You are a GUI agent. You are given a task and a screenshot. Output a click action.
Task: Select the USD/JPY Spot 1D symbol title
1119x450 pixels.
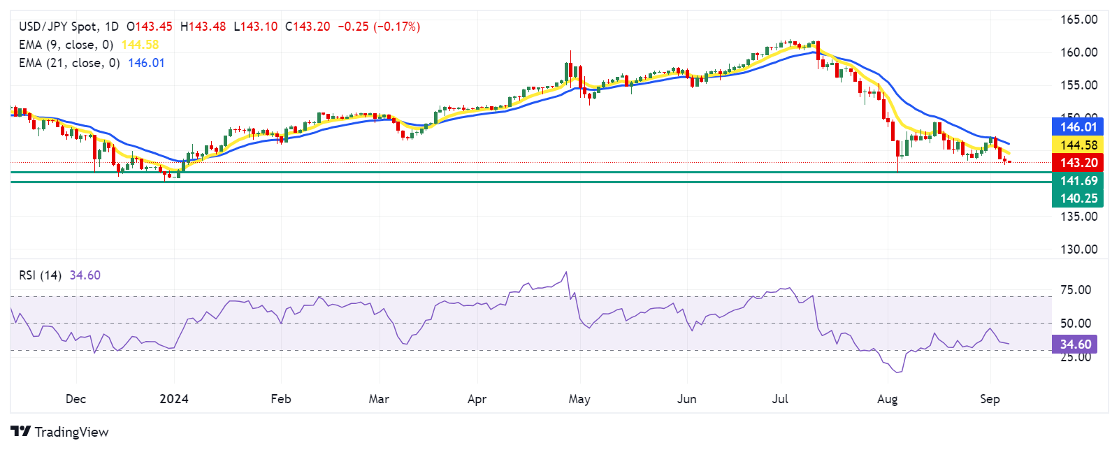coord(68,27)
